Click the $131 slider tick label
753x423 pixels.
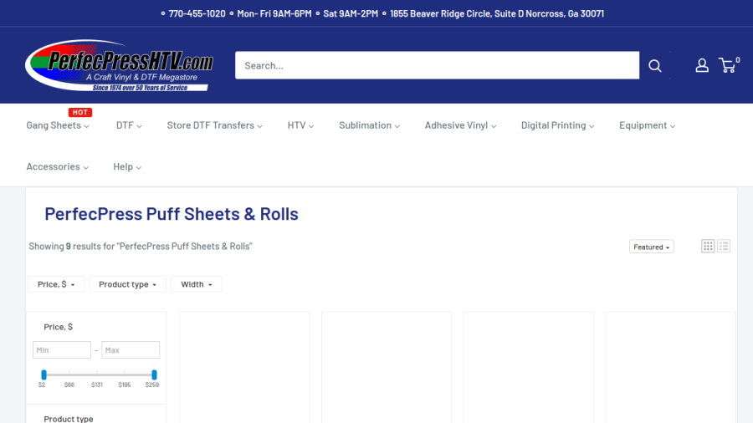point(97,385)
